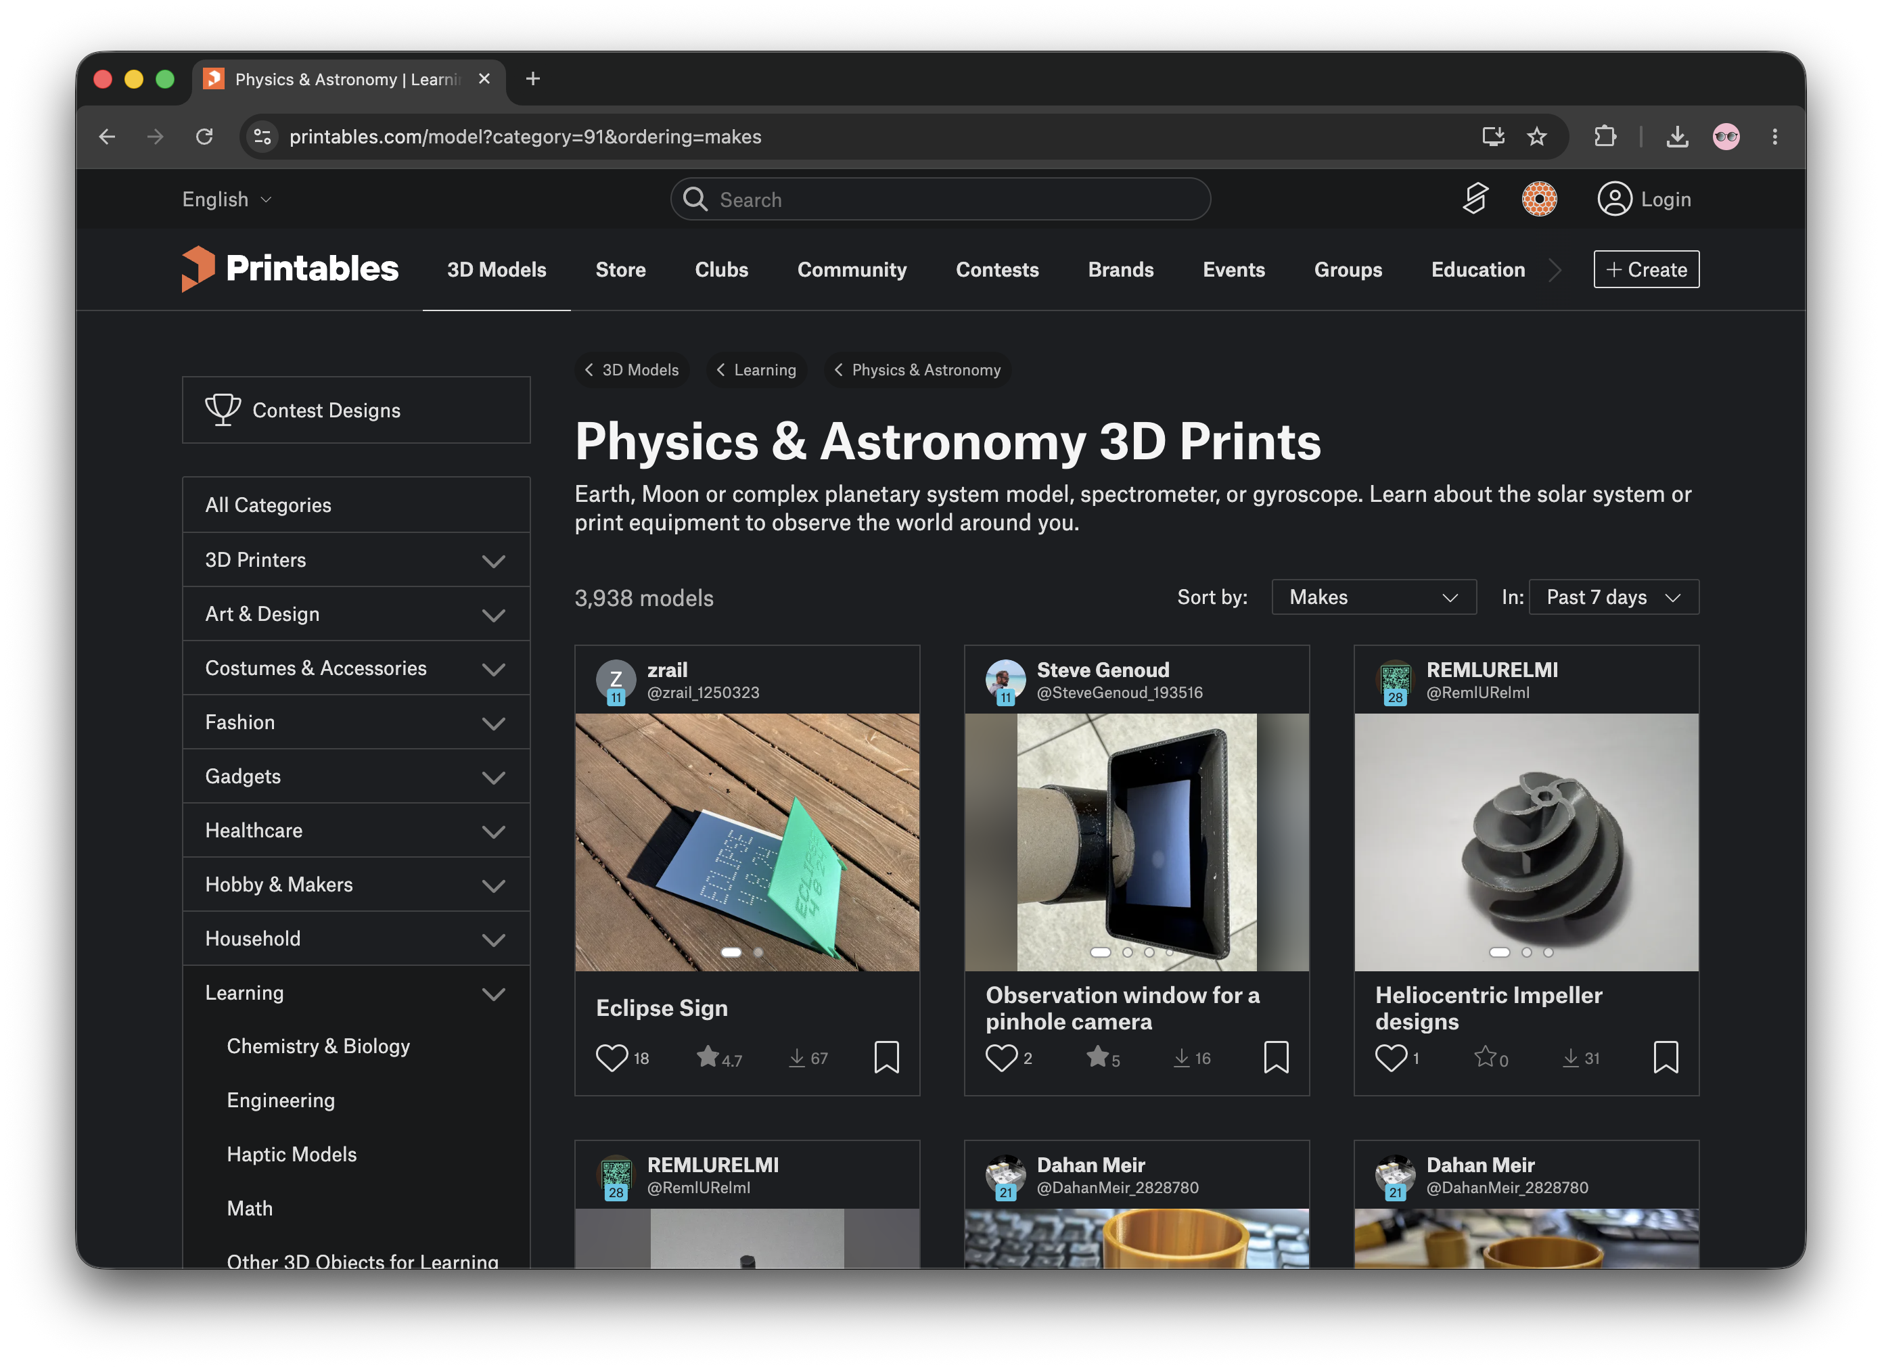Click the 3D Models breadcrumb
Image resolution: width=1882 pixels, height=1369 pixels.
point(631,369)
